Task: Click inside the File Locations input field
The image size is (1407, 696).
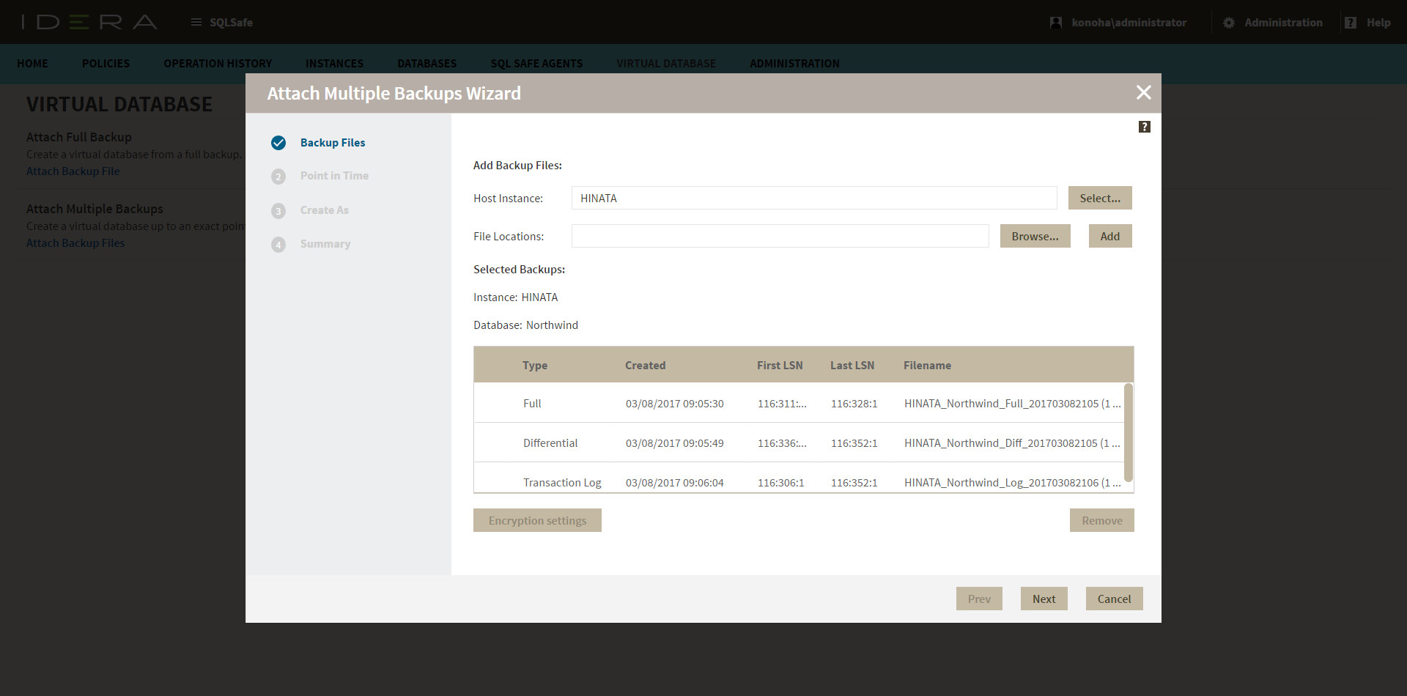Action: (x=780, y=236)
